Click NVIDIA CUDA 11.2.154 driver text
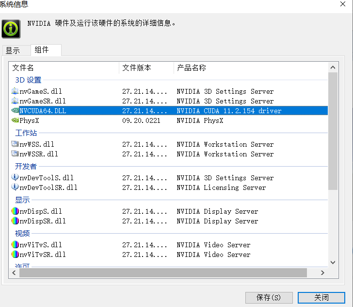 (229, 111)
